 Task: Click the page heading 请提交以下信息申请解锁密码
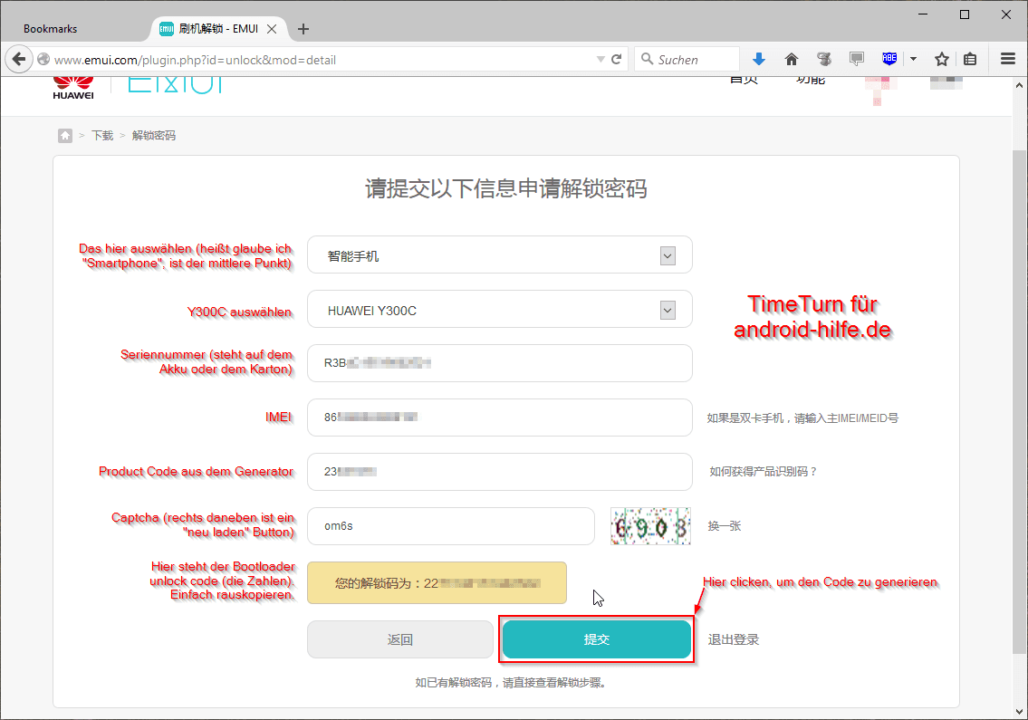pos(506,188)
